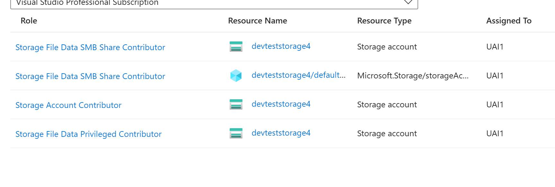The width and height of the screenshot is (555, 187).
Task: Open devteststorage4 link in first SMB Share row
Action: click(x=281, y=46)
